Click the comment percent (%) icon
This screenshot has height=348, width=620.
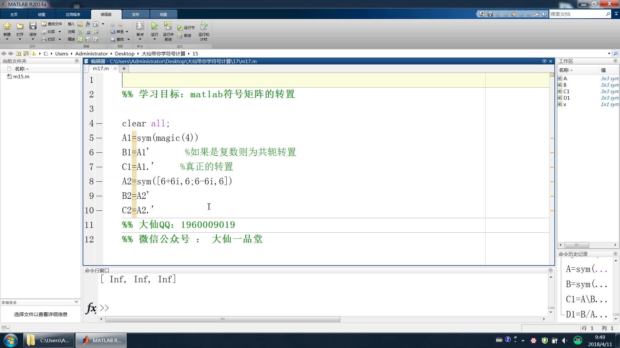click(x=80, y=32)
